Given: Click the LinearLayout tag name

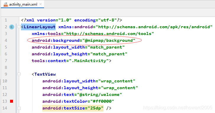Looking at the screenshot, I should pyautogui.click(x=40, y=27).
